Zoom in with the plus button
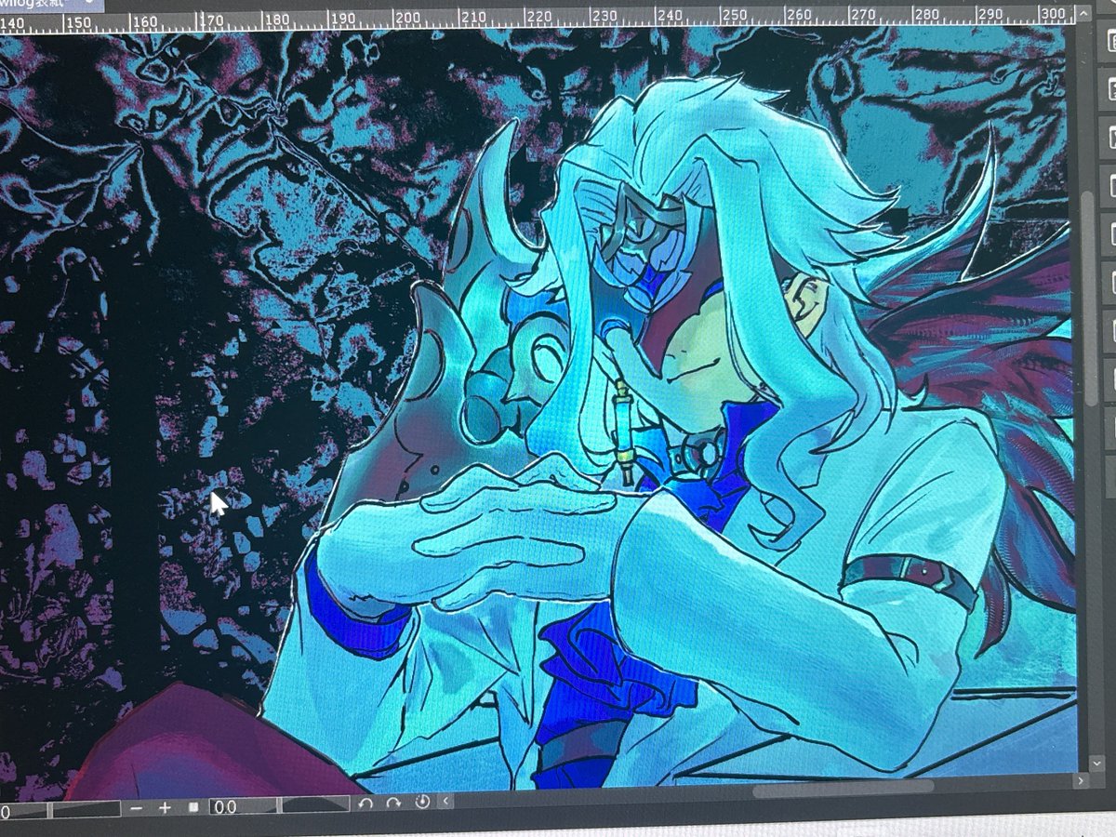Screen dimensions: 1116x837 tap(165, 807)
